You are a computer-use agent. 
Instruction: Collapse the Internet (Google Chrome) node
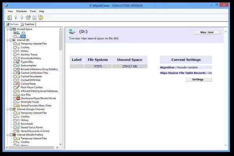(7, 109)
